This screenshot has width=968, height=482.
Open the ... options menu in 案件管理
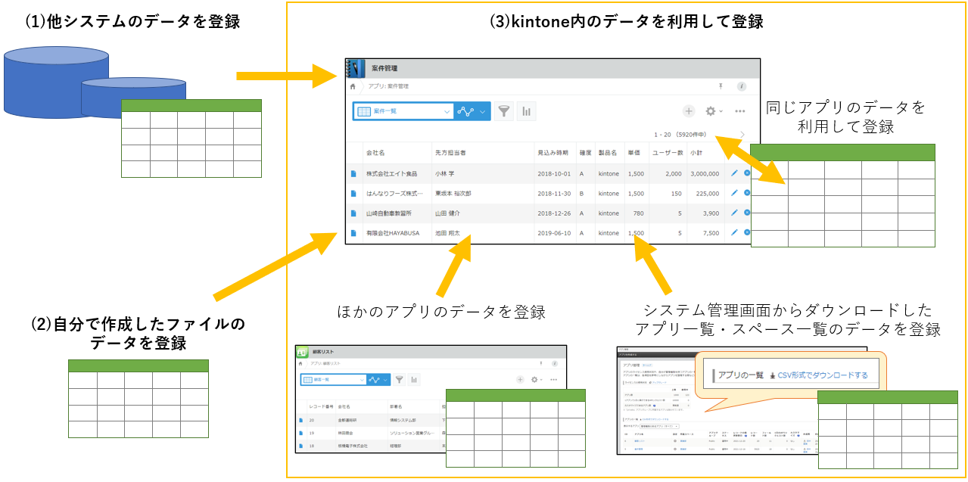tap(741, 111)
